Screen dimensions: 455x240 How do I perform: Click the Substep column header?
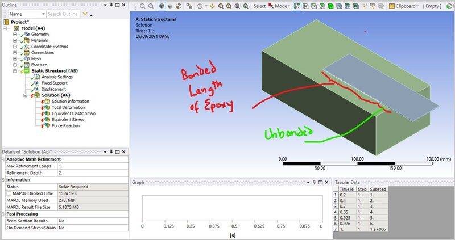(378, 189)
